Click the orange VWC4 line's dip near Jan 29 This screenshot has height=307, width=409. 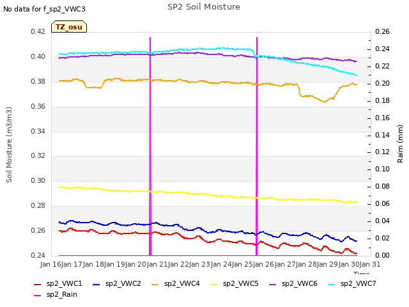pyautogui.click(x=324, y=101)
